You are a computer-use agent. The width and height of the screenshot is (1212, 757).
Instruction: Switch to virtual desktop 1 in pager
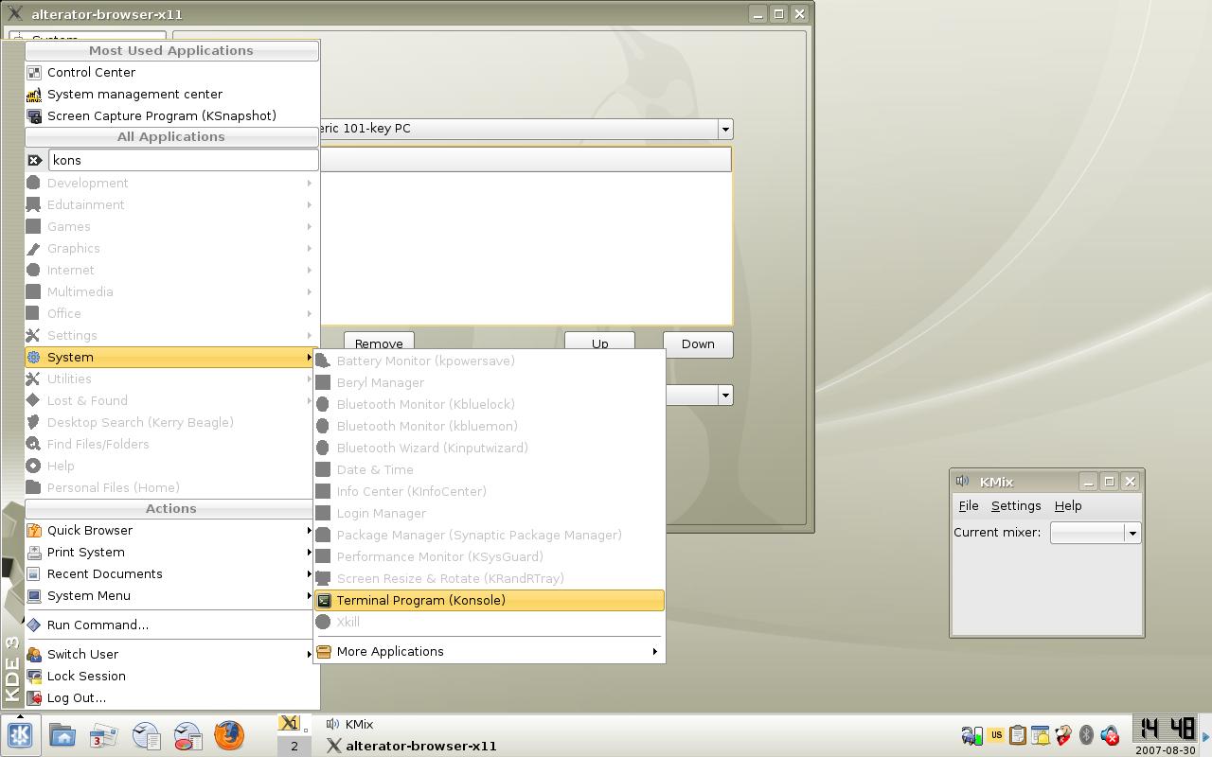pos(294,724)
